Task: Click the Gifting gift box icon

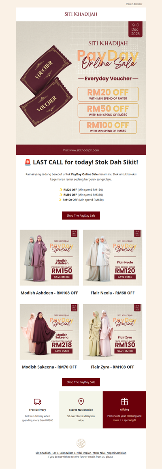Action: [x=124, y=401]
